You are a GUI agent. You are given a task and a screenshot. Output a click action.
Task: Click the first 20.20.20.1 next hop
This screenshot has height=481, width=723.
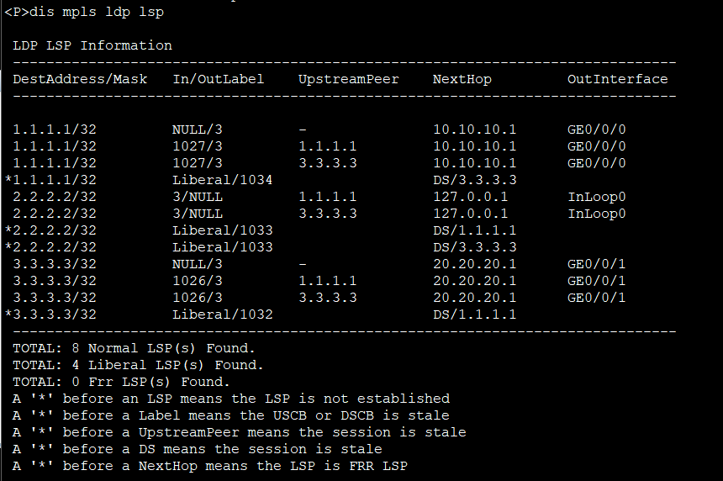[x=474, y=264]
